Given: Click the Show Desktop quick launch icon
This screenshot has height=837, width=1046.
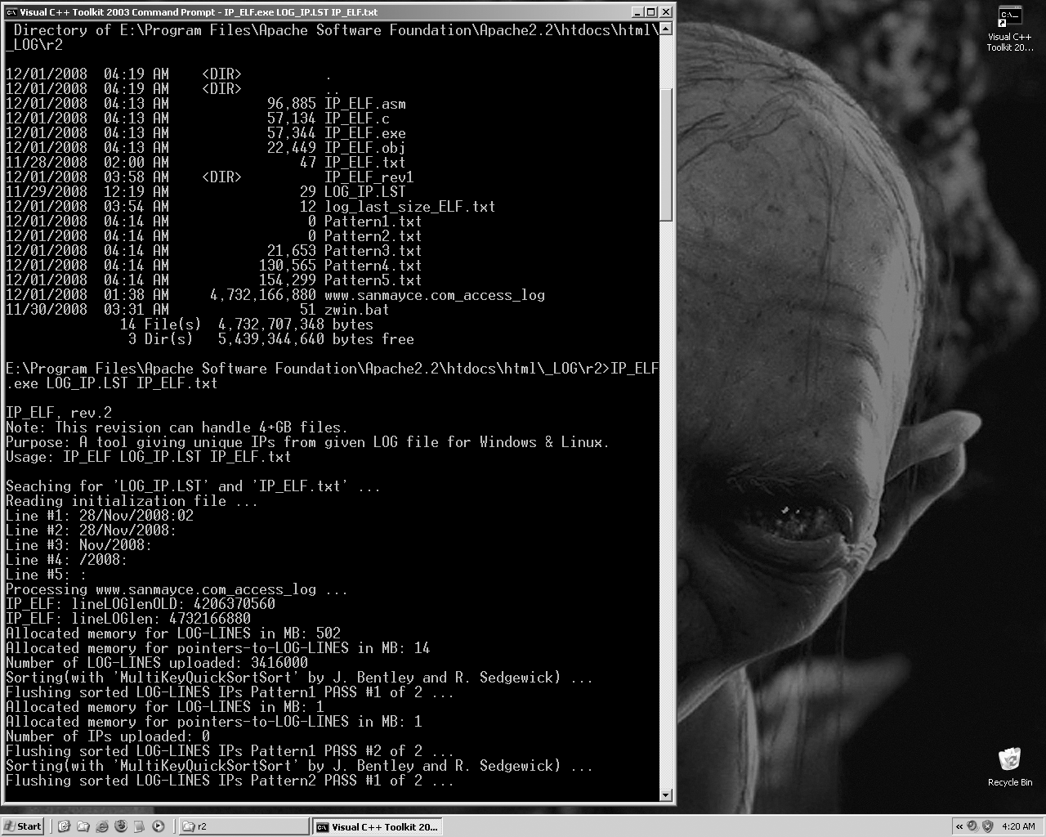Looking at the screenshot, I should coord(64,826).
